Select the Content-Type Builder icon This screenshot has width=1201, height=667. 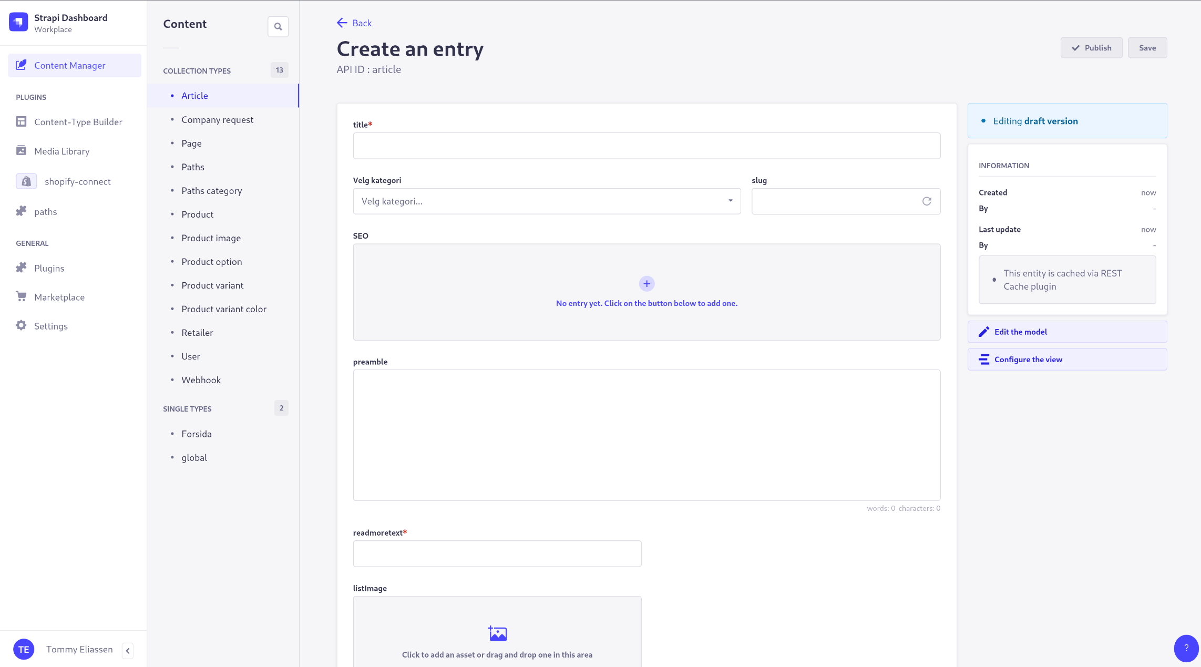pos(22,121)
